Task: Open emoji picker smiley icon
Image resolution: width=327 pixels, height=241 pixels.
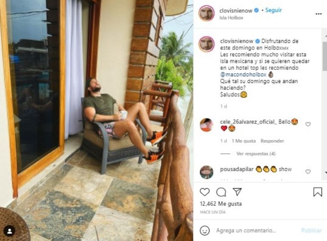Action: (x=204, y=230)
